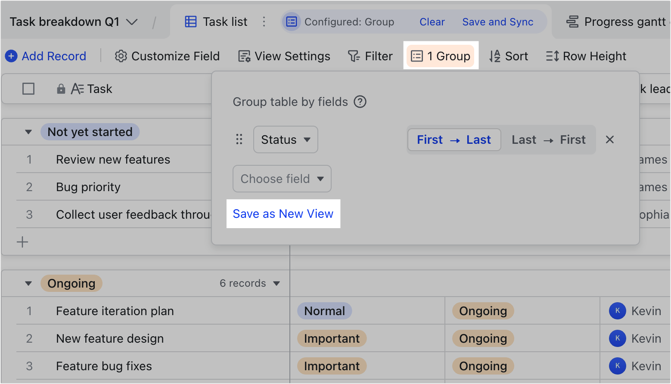The width and height of the screenshot is (671, 384).
Task: Open the Status field dropdown
Action: click(x=286, y=139)
